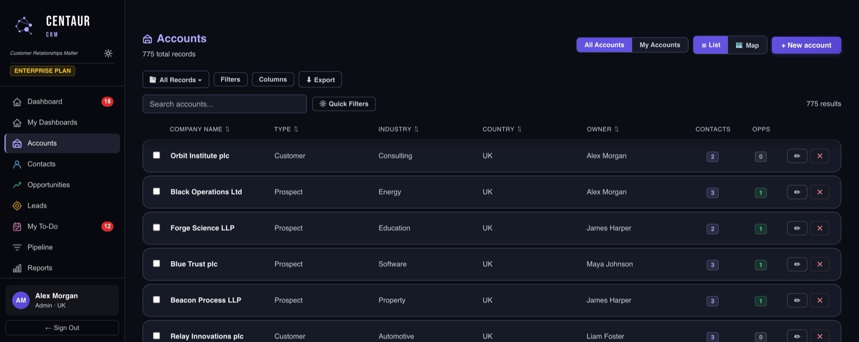Open the Columns chooser

pyautogui.click(x=273, y=79)
